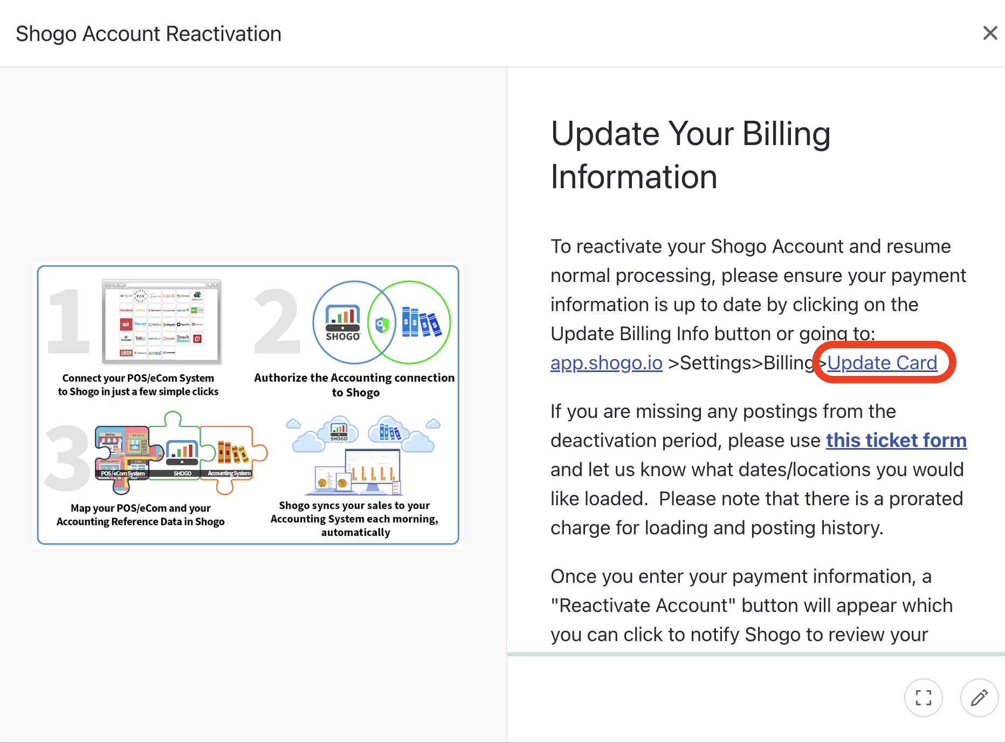Viewport: 1005px width, 743px height.
Task: Expand the message to fullscreen view
Action: coord(924,698)
